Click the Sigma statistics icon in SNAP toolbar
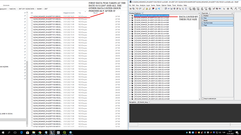Image resolution: width=241 pixels, height=135 pixels. click(186, 9)
